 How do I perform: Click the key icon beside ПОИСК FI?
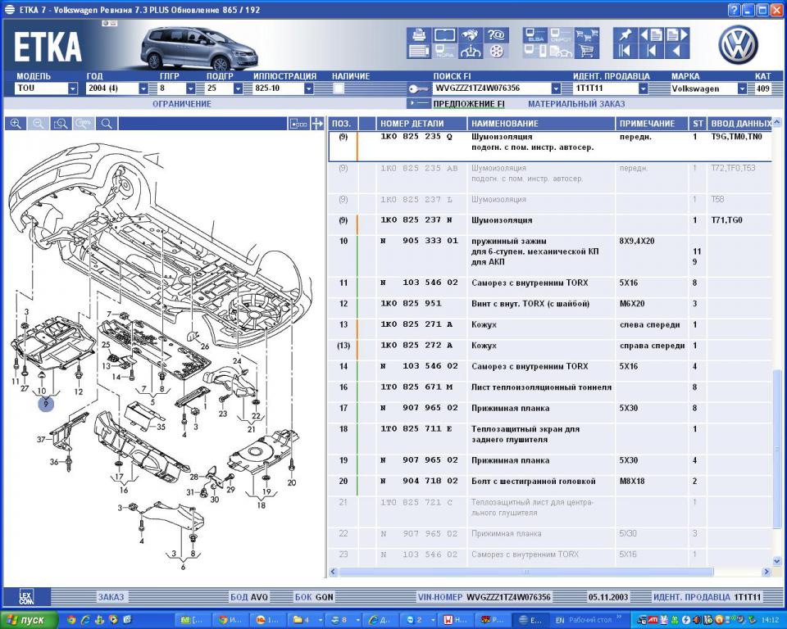pos(417,89)
